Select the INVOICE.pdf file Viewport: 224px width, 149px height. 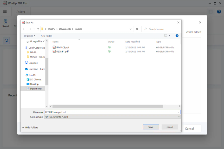(x=61, y=47)
